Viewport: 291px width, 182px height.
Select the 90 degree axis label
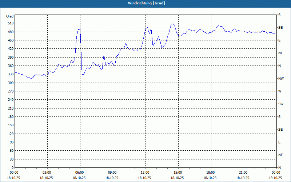click(x=12, y=142)
